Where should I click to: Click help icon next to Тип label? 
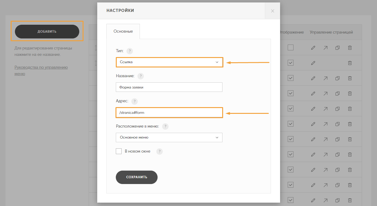(130, 51)
